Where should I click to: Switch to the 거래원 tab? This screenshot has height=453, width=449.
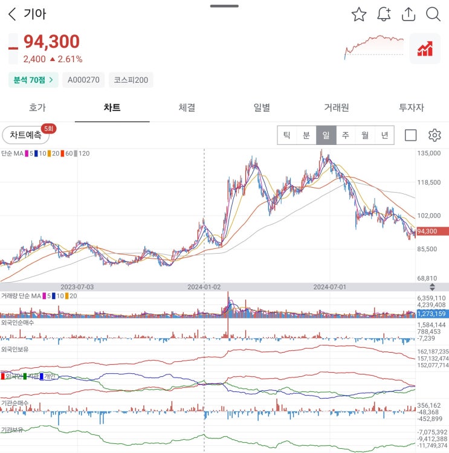pos(337,108)
